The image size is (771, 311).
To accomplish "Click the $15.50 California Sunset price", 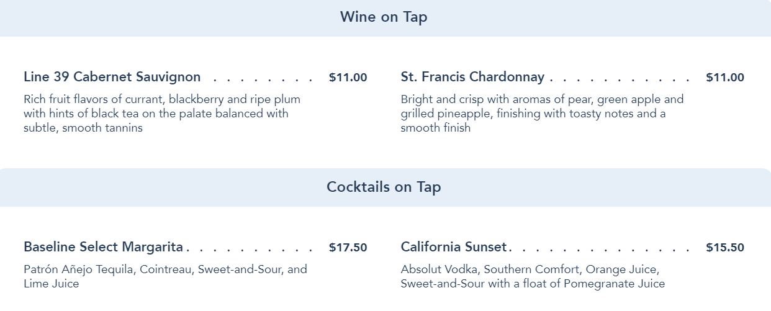I will point(724,248).
